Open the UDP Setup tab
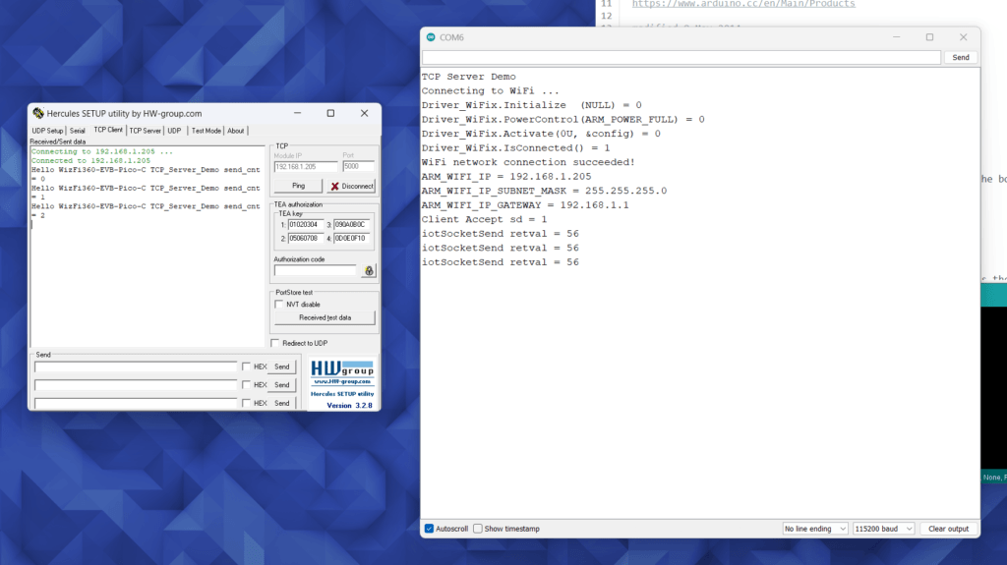This screenshot has width=1007, height=565. 47,131
